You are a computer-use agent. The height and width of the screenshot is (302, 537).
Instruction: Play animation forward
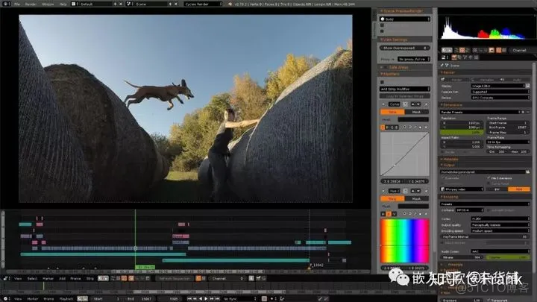click(206, 299)
